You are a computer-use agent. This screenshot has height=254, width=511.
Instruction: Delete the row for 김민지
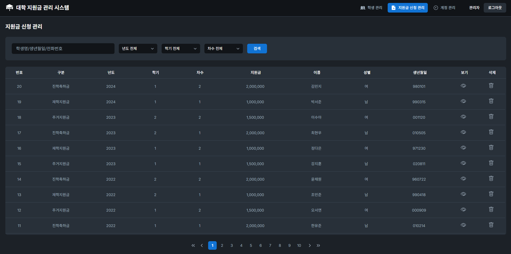[x=491, y=86]
